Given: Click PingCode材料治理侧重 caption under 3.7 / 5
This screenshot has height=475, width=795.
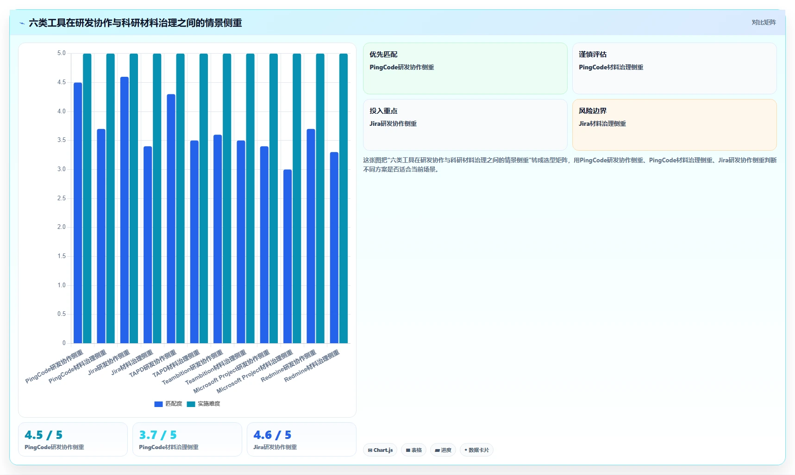Looking at the screenshot, I should pos(169,447).
